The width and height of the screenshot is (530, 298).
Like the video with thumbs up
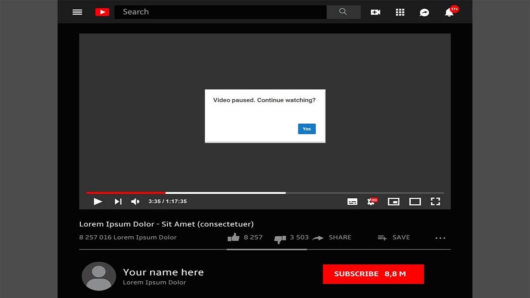(234, 237)
